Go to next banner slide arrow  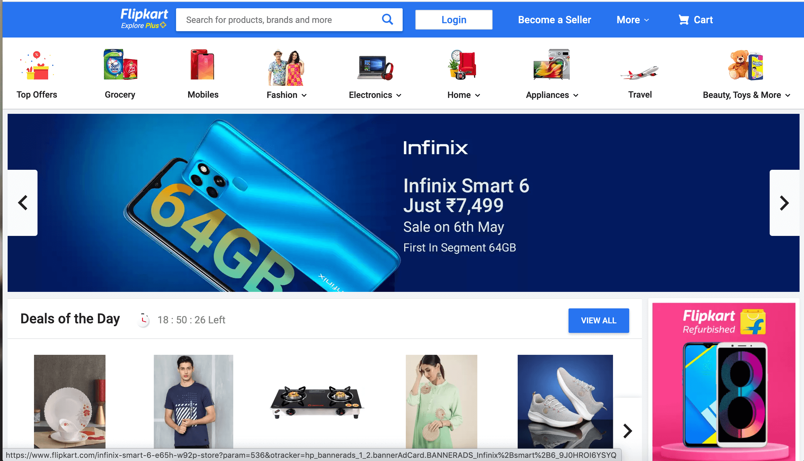784,203
